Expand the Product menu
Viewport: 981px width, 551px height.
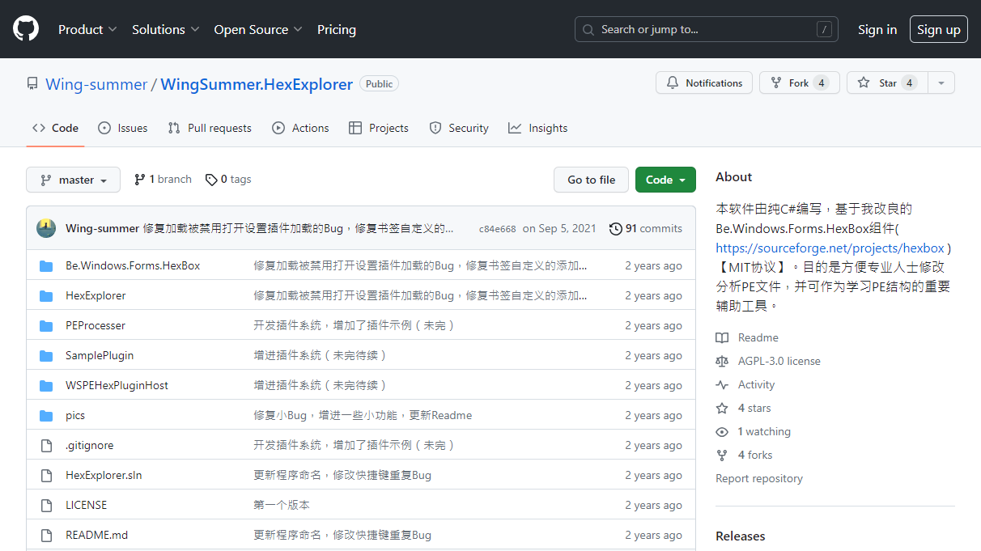click(87, 29)
